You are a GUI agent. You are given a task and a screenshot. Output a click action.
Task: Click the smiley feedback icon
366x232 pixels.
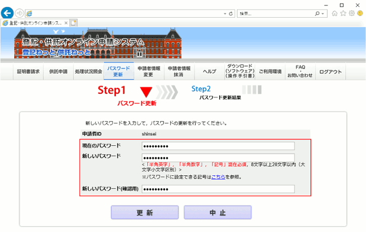[360, 13]
